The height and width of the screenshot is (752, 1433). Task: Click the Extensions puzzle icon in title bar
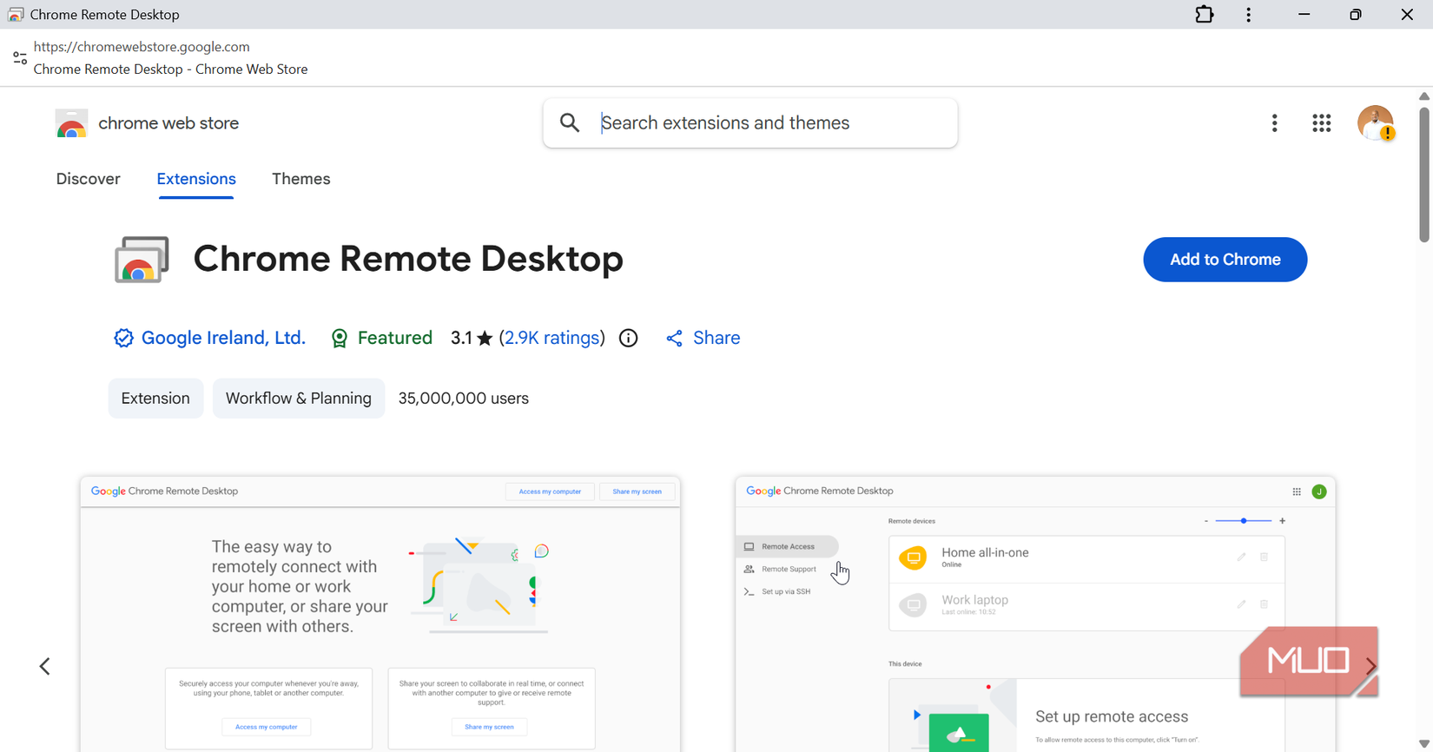tap(1204, 15)
